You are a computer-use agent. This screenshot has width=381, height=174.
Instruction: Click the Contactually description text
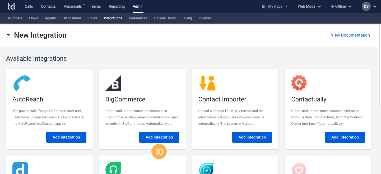[327, 117]
